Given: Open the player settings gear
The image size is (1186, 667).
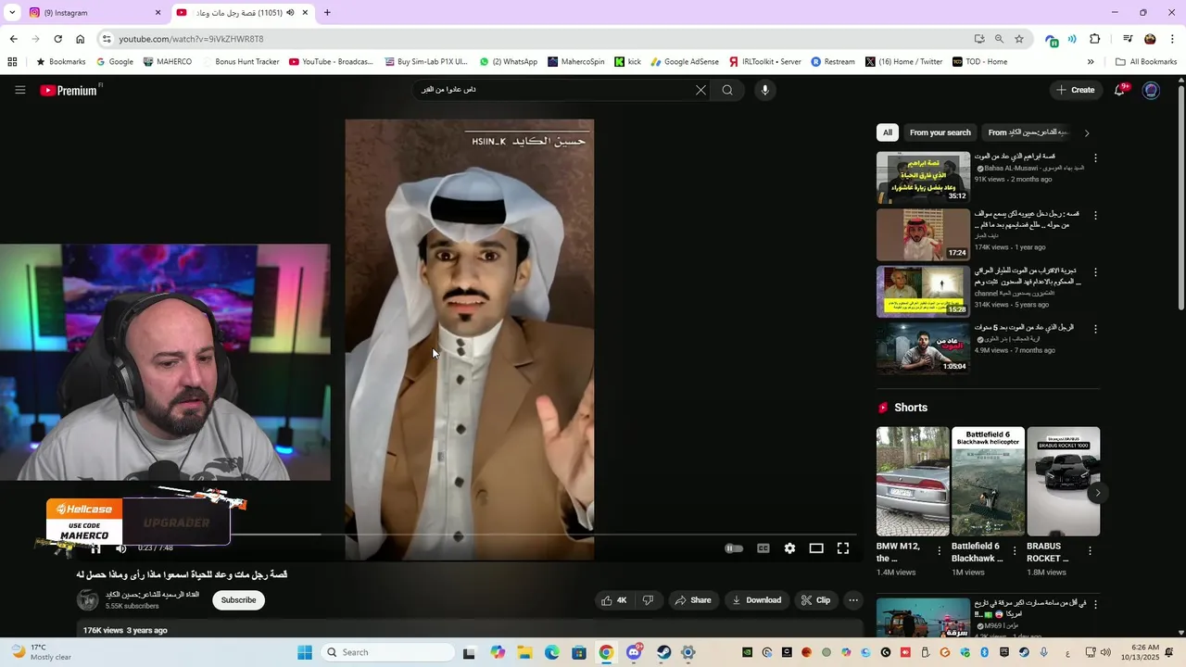Looking at the screenshot, I should coord(789,548).
